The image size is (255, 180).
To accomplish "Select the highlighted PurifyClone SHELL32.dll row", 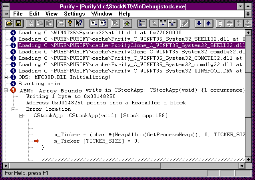I will point(131,45).
